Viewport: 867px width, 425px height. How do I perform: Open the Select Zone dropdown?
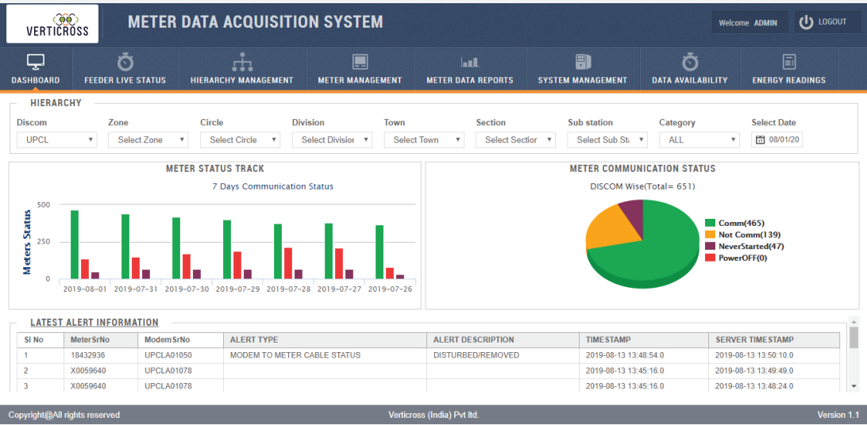click(148, 140)
